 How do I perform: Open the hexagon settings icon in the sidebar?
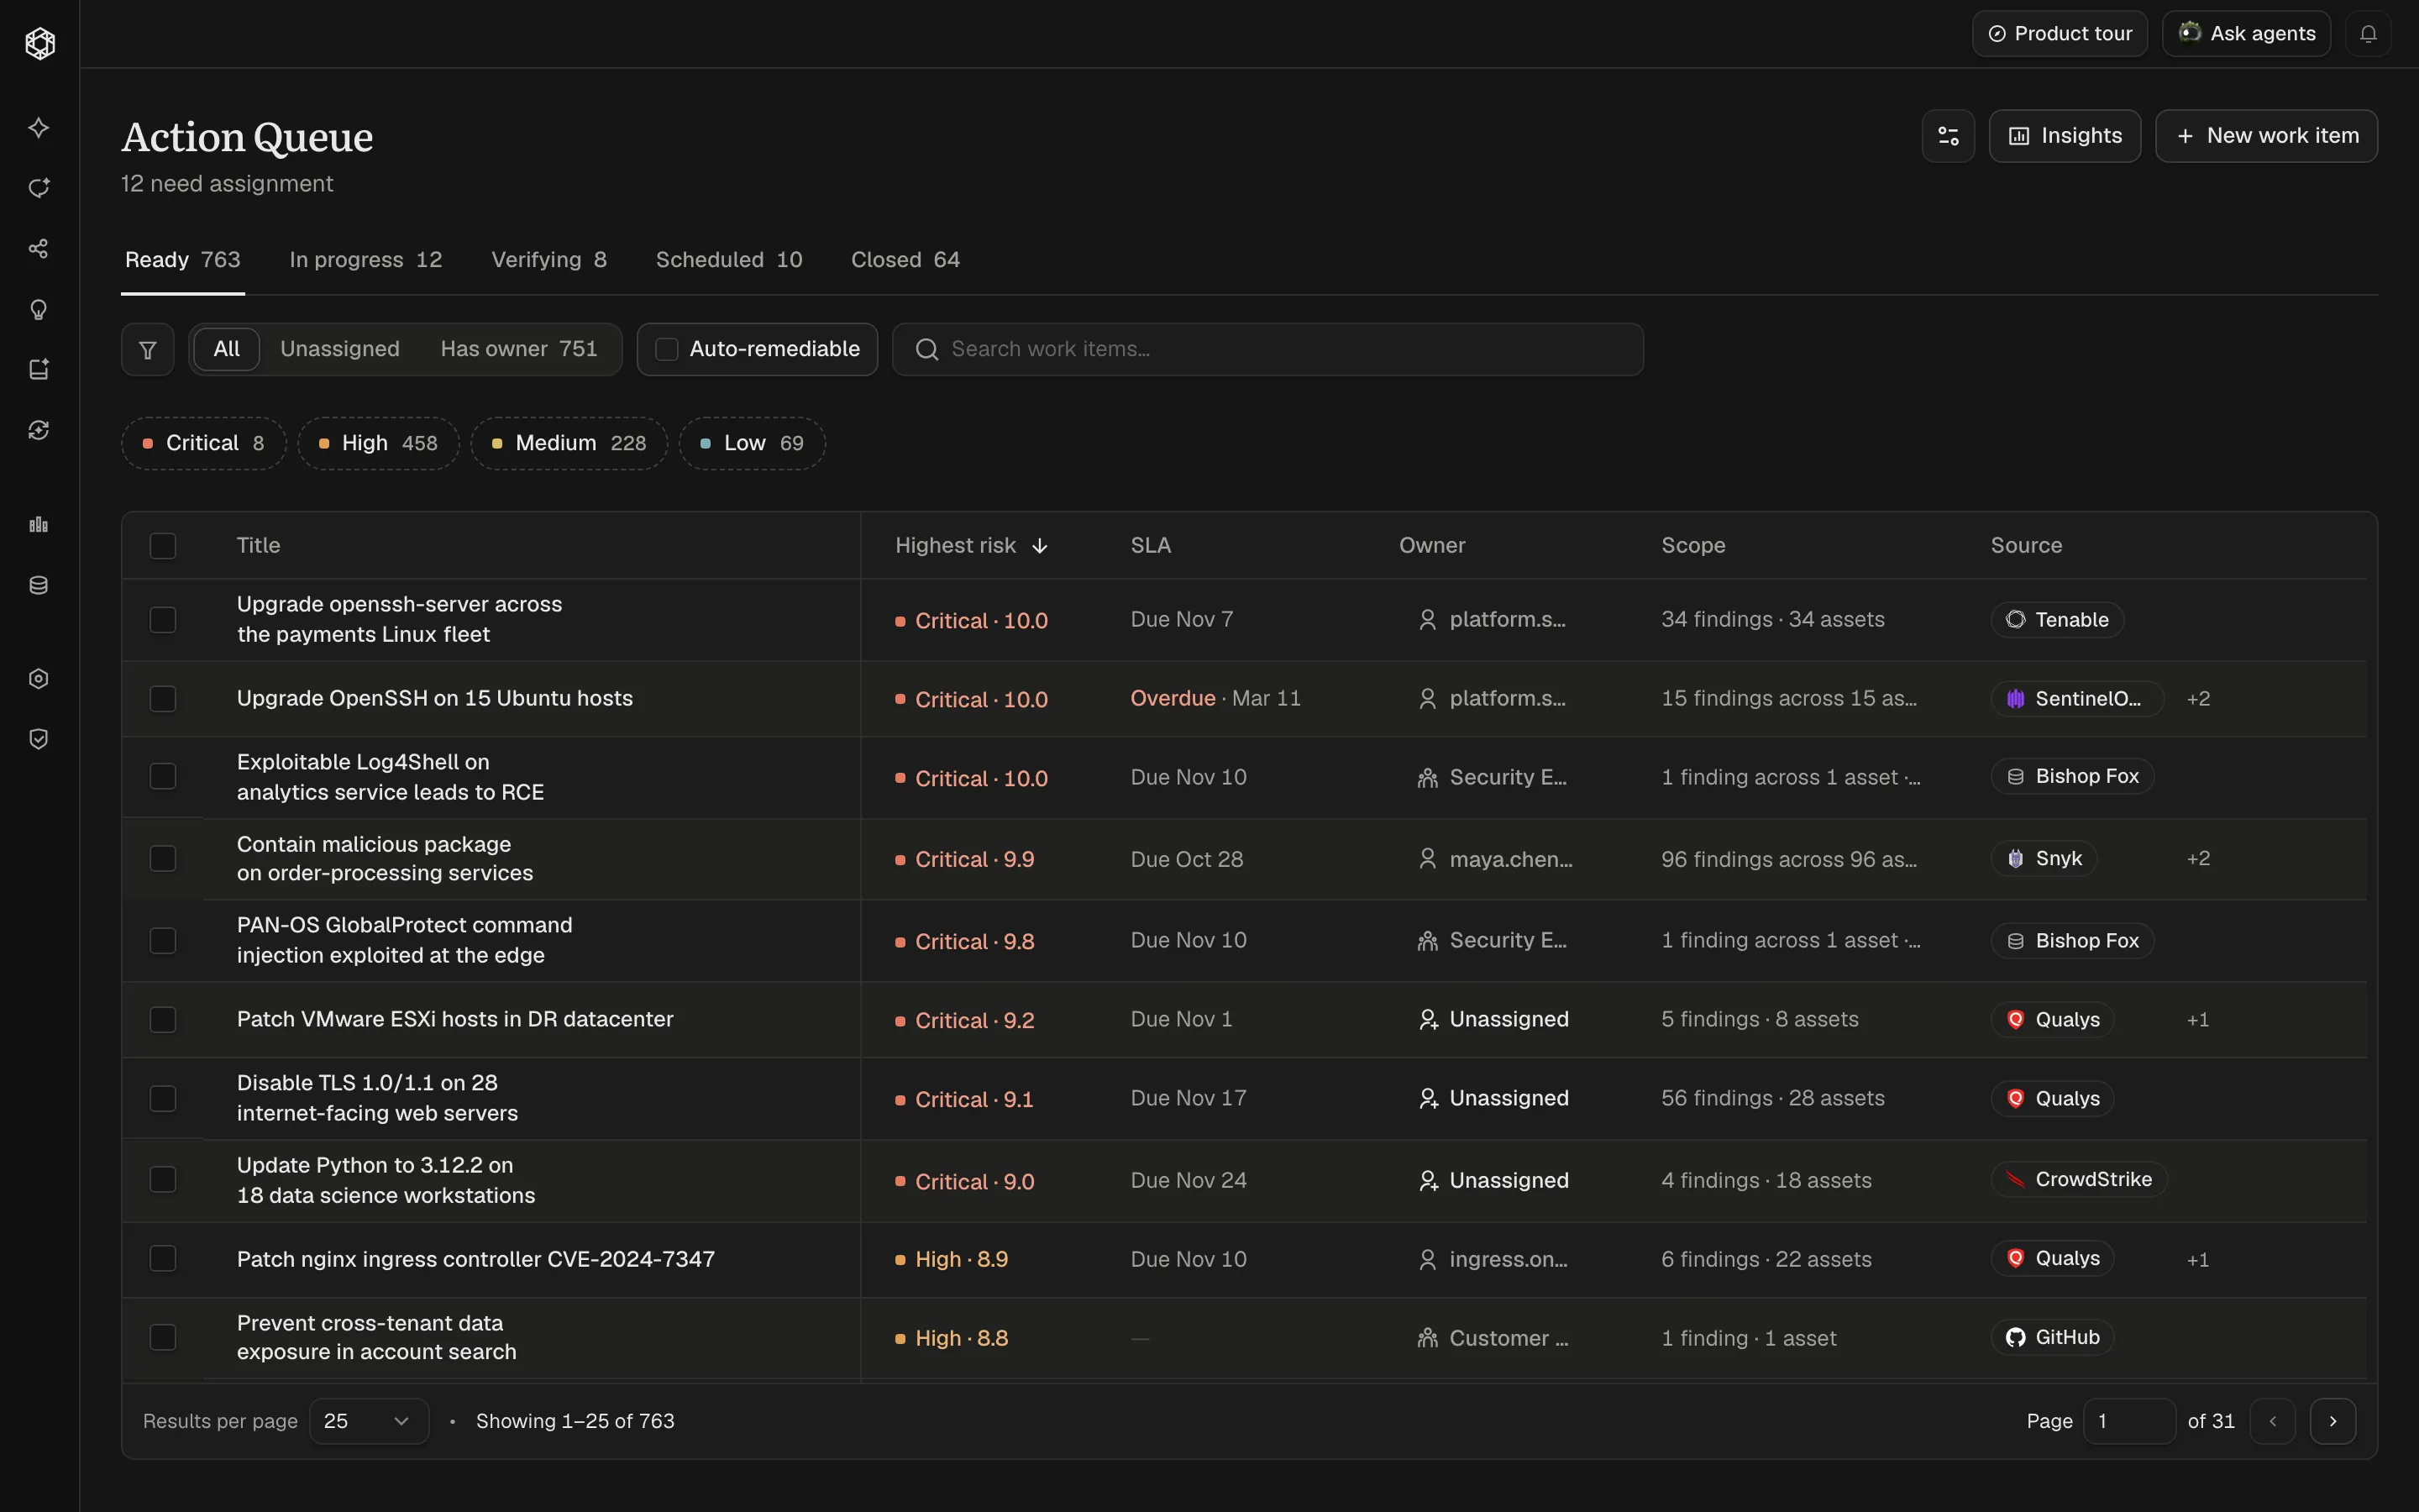pos(39,679)
